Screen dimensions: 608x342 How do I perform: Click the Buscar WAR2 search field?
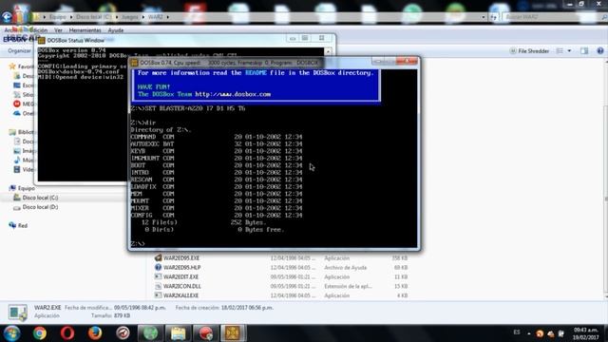pos(551,17)
